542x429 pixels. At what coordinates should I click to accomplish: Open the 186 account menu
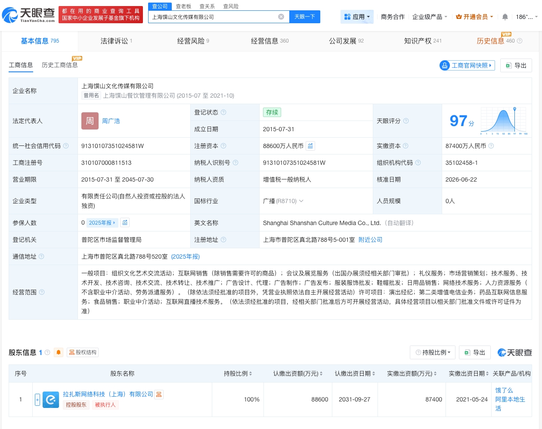click(527, 17)
